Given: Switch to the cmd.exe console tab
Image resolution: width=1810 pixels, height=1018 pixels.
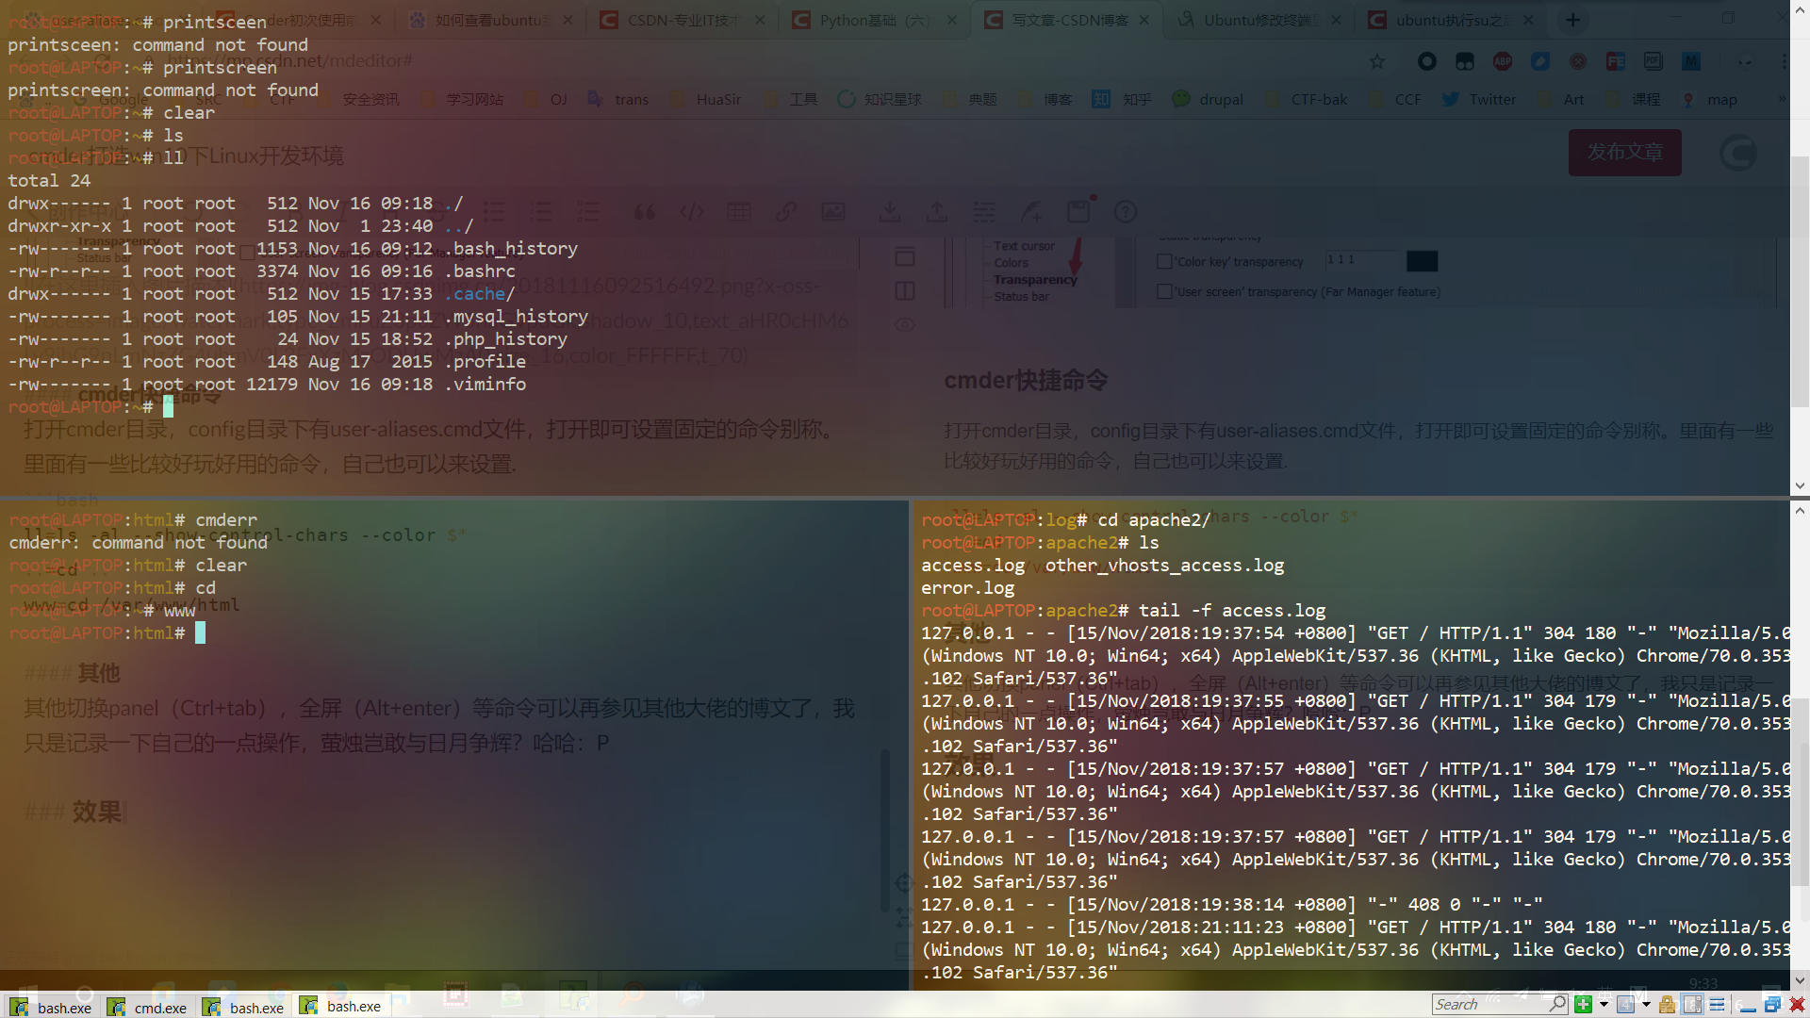Looking at the screenshot, I should point(149,1007).
